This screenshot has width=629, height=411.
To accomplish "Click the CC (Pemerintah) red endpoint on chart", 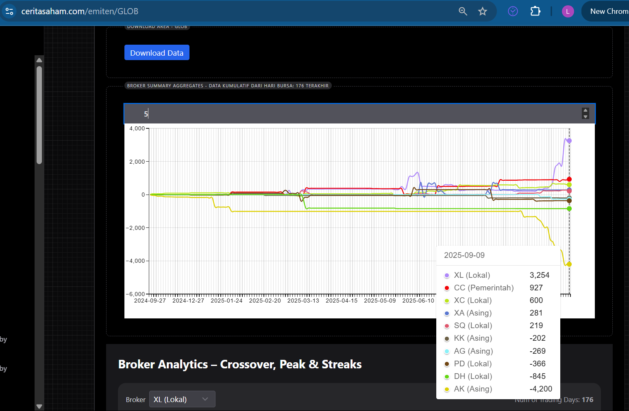I will pyautogui.click(x=569, y=179).
